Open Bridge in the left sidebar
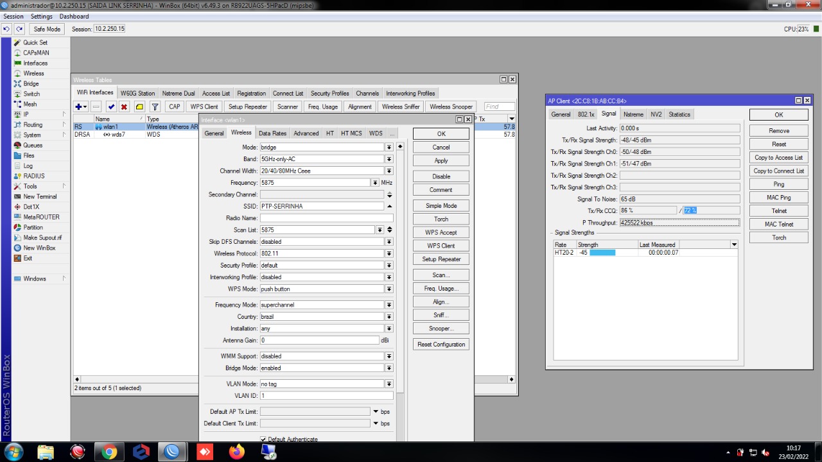 pos(31,83)
